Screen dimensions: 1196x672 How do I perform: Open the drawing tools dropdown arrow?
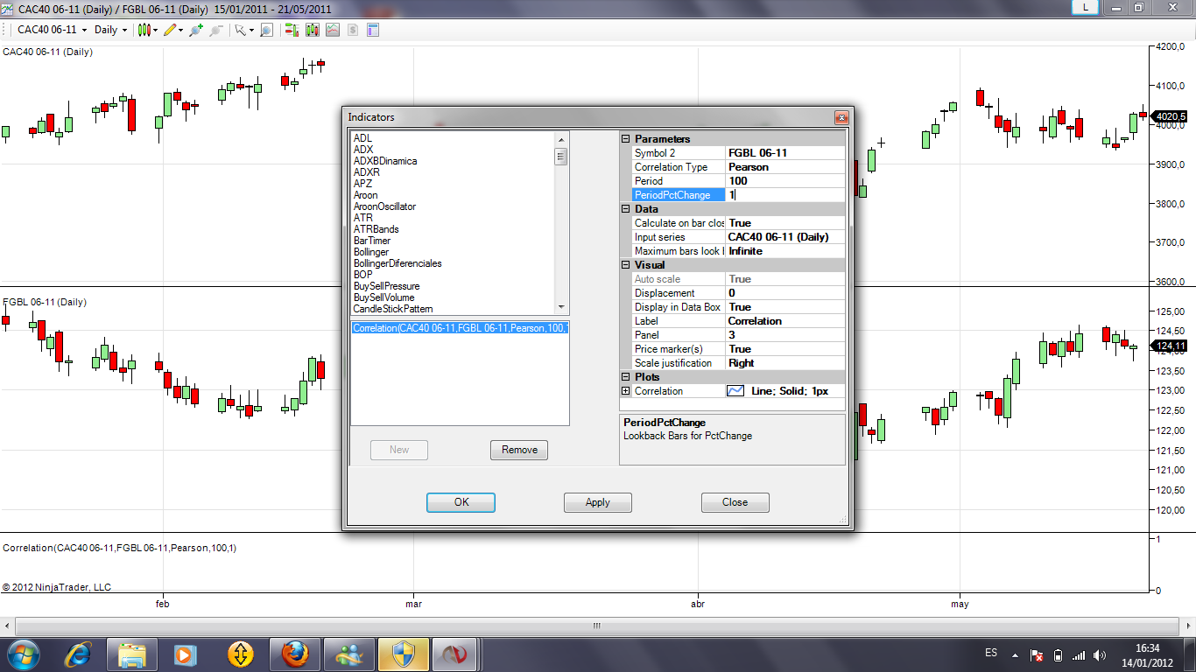[180, 30]
